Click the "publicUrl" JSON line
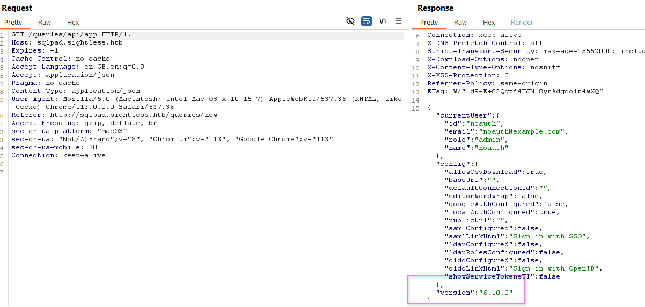The image size is (645, 307). coord(477,220)
